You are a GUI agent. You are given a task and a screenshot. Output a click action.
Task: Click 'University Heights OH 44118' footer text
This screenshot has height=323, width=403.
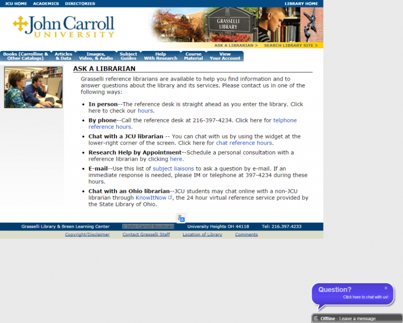point(218,226)
